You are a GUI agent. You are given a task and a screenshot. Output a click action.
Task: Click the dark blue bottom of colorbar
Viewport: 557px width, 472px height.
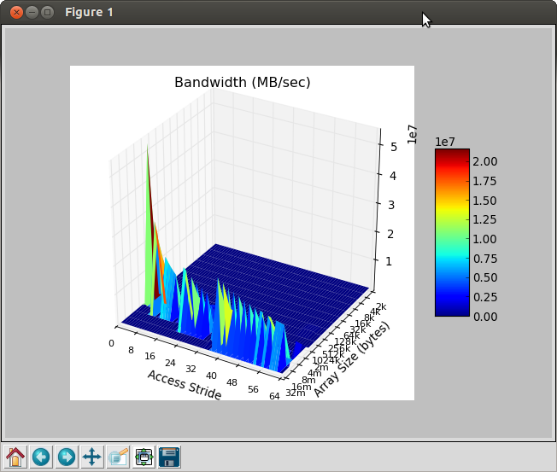click(451, 312)
